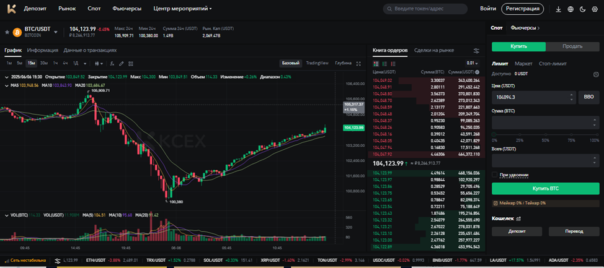604x268 pixels.
Task: Select the Маркет order type tab
Action: pyautogui.click(x=523, y=64)
